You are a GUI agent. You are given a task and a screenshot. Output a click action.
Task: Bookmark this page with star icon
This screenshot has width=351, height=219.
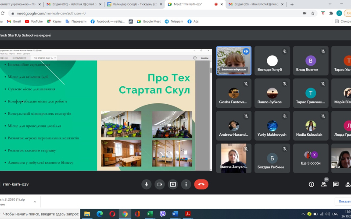[313, 14]
